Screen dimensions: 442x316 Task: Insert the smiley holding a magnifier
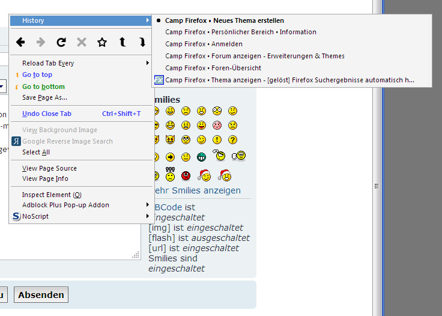[219, 156]
